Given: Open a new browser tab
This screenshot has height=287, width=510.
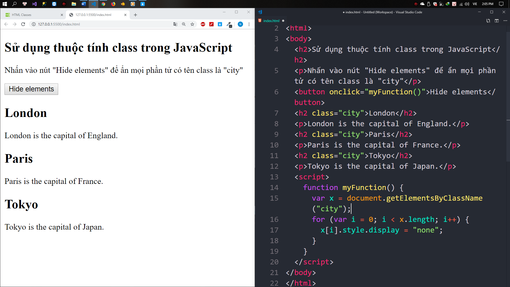Looking at the screenshot, I should [x=135, y=15].
